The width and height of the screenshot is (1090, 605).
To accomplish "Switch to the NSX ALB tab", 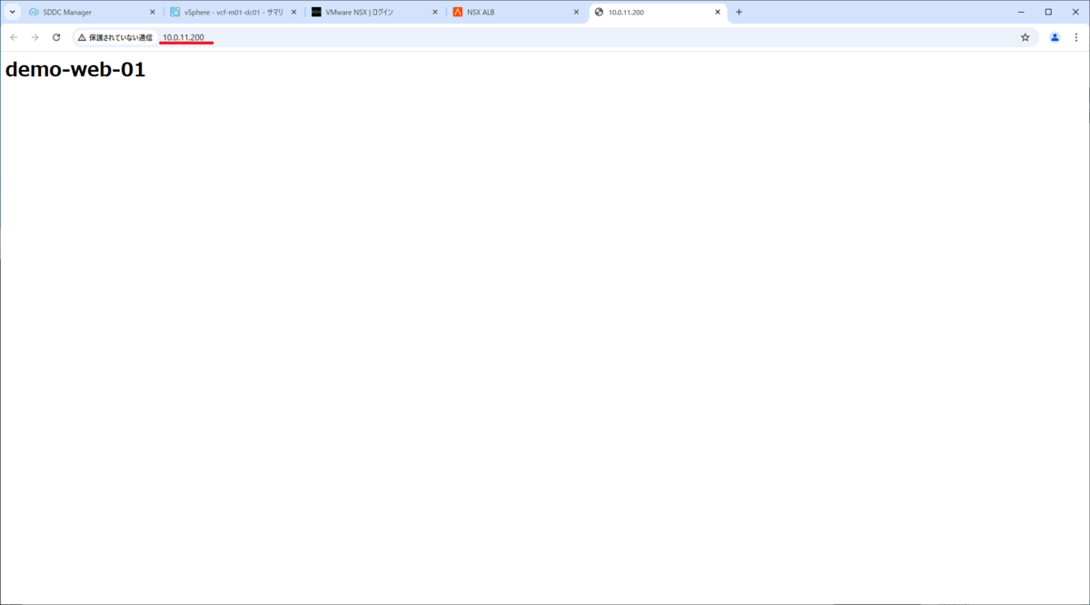I will click(x=516, y=12).
